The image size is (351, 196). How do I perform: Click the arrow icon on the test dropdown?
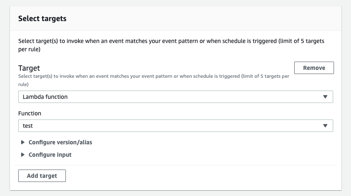[x=325, y=126]
